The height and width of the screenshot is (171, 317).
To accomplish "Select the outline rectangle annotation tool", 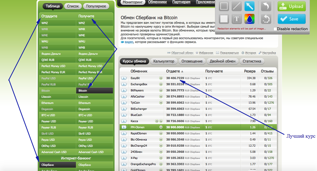I will coord(224,6).
